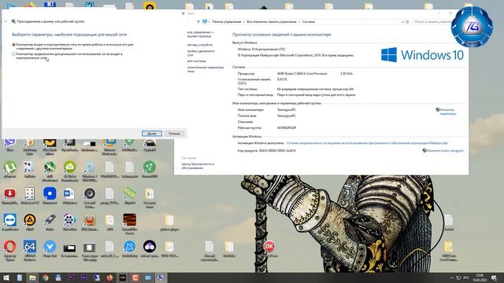Show hidden system tray icons
This screenshot has height=283, width=504.
[x=451, y=277]
